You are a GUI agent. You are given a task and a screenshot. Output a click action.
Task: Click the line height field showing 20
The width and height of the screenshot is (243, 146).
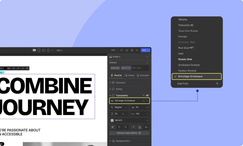[119, 114]
